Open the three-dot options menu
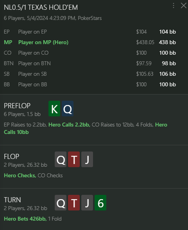 (174, 5)
